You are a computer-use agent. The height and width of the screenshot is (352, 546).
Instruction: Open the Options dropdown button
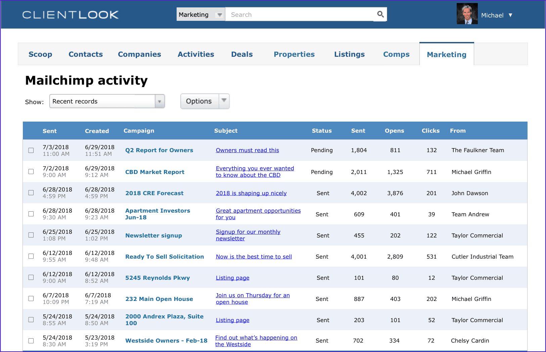click(205, 101)
